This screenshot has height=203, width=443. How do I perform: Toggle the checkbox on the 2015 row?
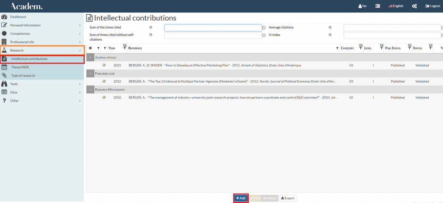tap(104, 65)
